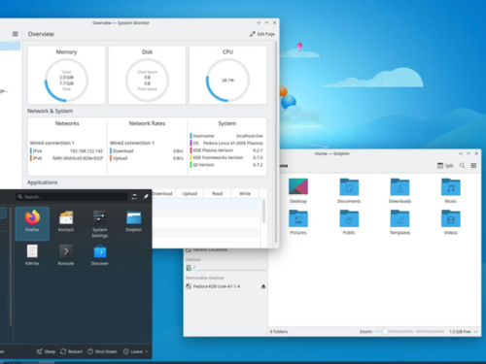Open Dolphin from the launcher grid
This screenshot has width=486, height=364.
(x=134, y=221)
